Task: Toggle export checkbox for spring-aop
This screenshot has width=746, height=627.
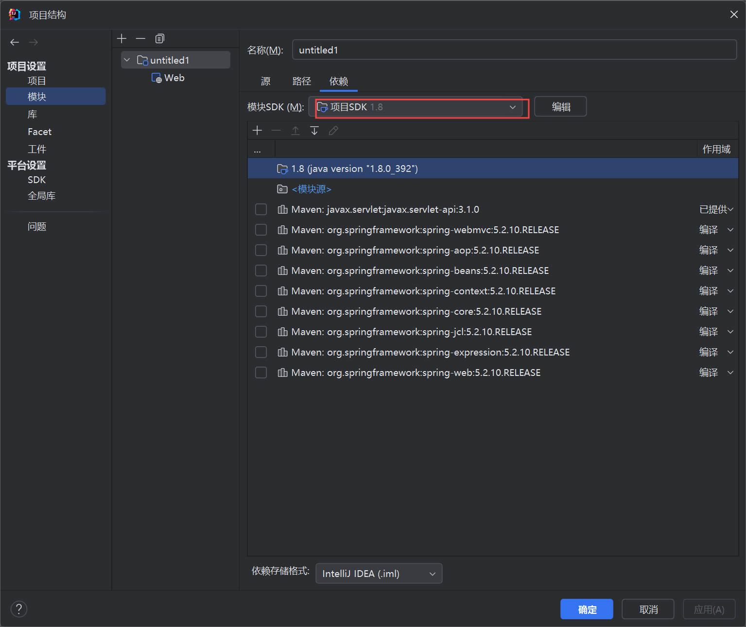Action: [x=261, y=250]
